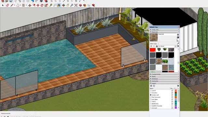Expand the Entity Info panel
The height and width of the screenshot is (117, 208).
pyautogui.click(x=164, y=30)
